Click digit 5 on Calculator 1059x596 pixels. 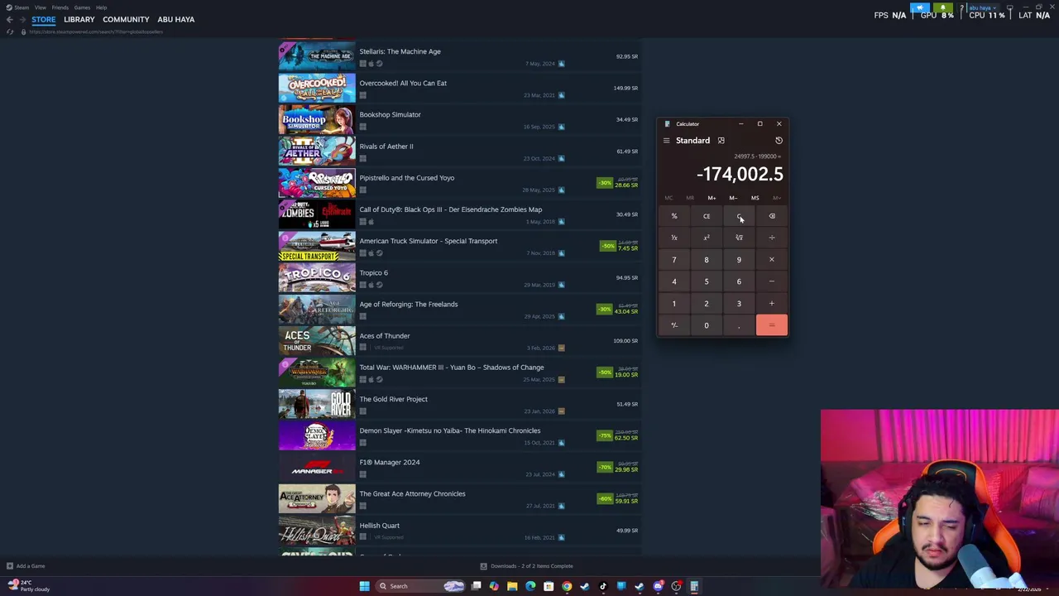pos(707,281)
